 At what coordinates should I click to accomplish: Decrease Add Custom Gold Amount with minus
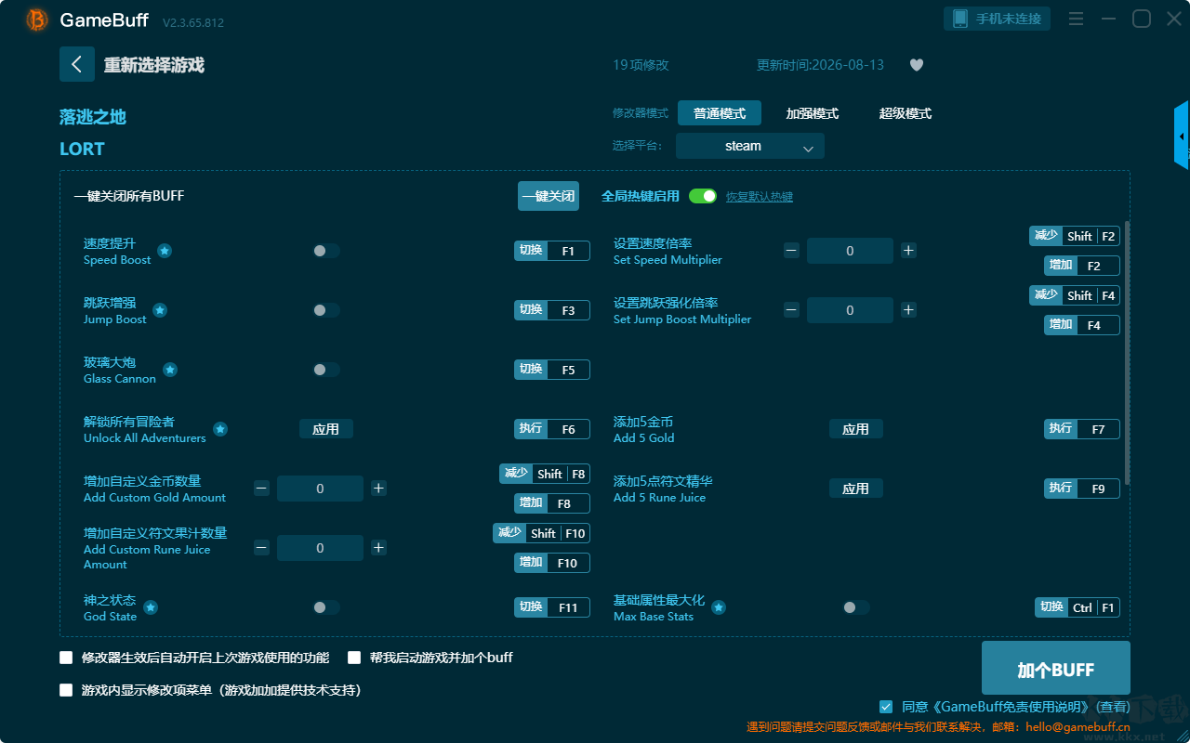261,489
